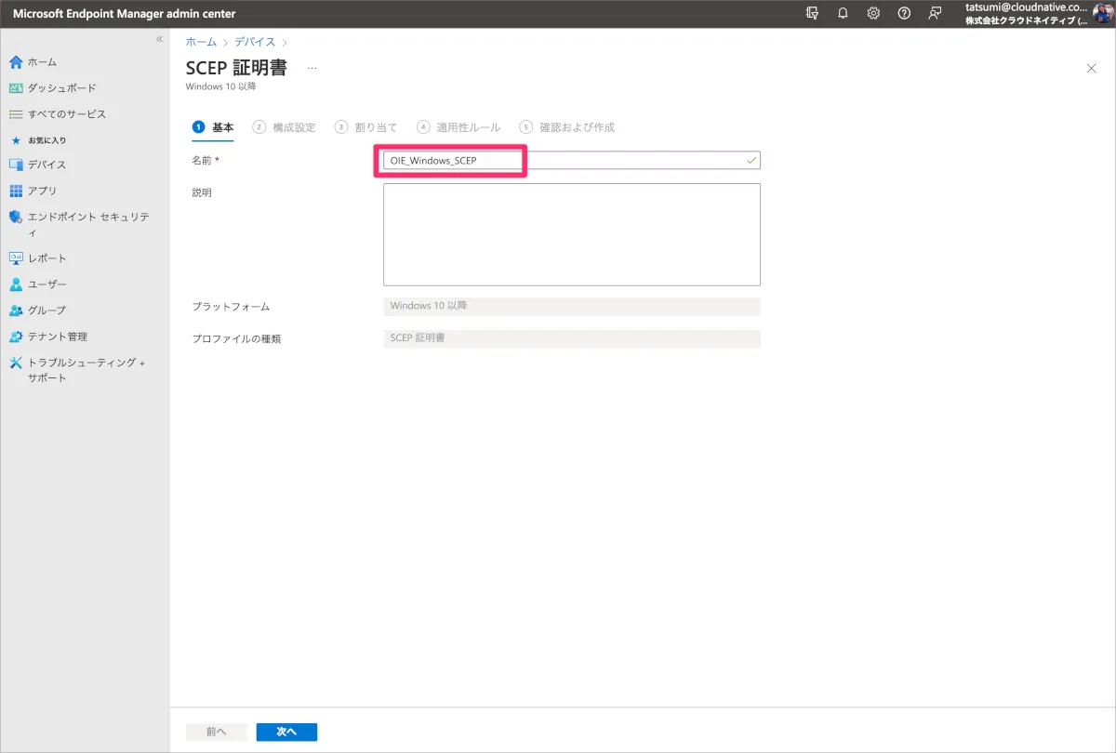The width and height of the screenshot is (1116, 753).
Task: Click the ホーム breadcrumb link
Action: coord(201,42)
